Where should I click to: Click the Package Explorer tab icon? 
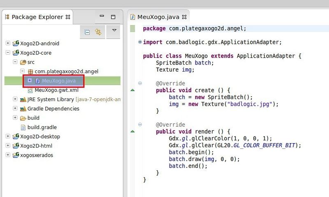coord(7,17)
